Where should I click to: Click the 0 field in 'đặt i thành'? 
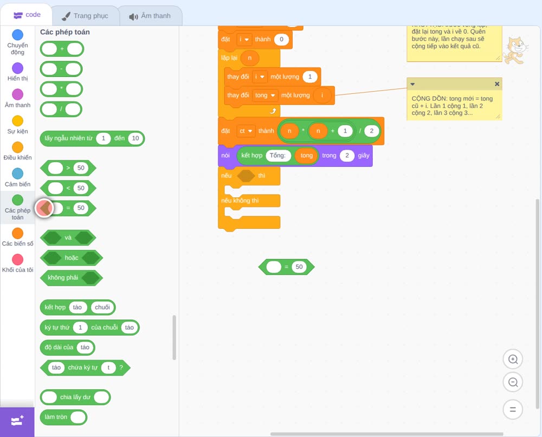pos(281,40)
